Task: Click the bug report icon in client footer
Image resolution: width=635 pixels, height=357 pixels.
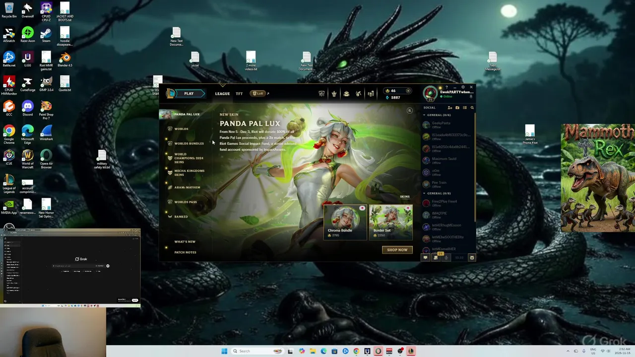Action: point(472,257)
